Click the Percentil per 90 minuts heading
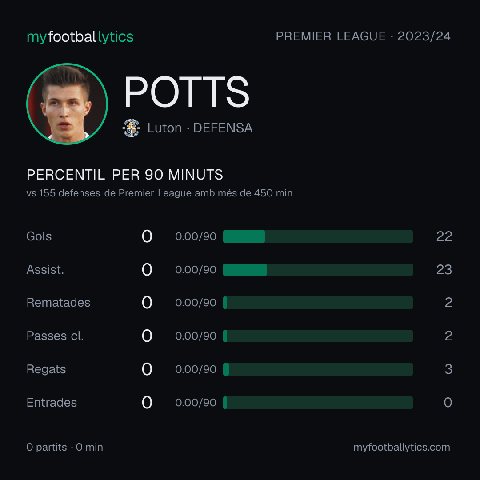This screenshot has height=480, width=480. point(124,175)
